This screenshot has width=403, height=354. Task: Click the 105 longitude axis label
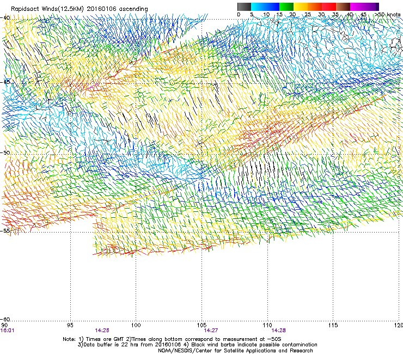201,326
